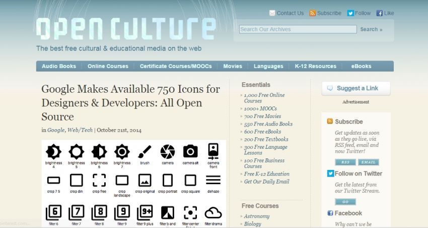Click the Twitter Follow bird icon in header

pos(350,13)
